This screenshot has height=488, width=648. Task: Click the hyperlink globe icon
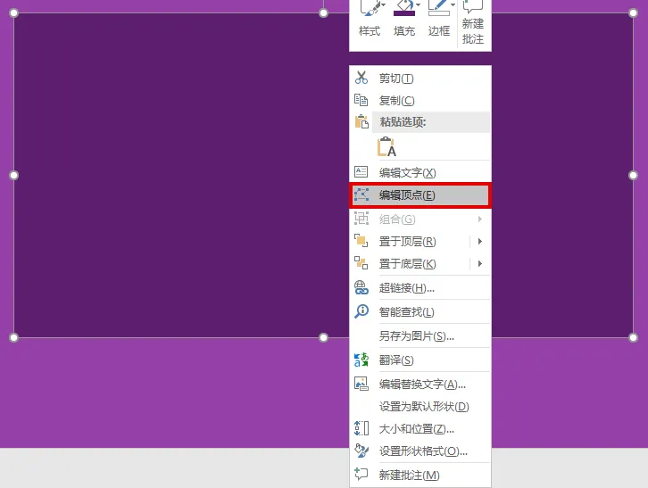pyautogui.click(x=361, y=287)
